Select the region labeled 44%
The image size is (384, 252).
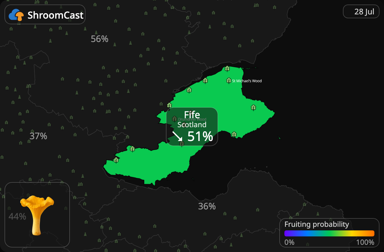click(17, 216)
